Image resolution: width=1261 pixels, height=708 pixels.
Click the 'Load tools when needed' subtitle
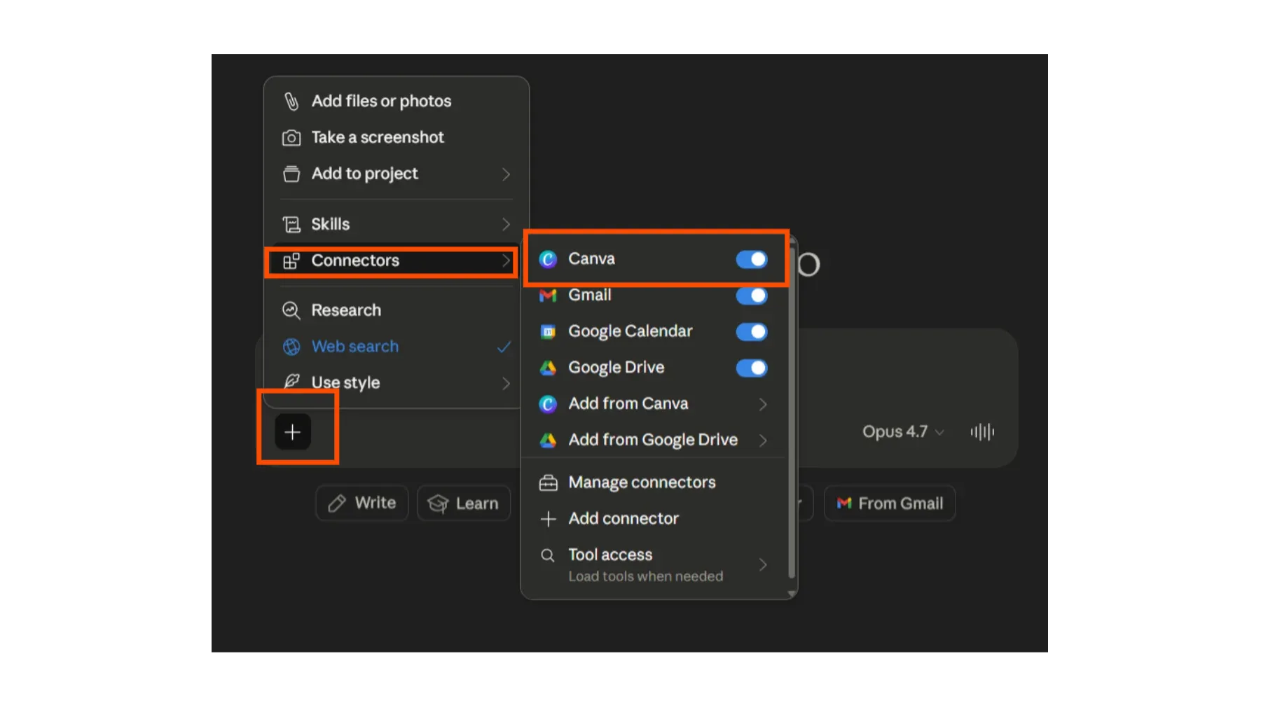pyautogui.click(x=646, y=576)
